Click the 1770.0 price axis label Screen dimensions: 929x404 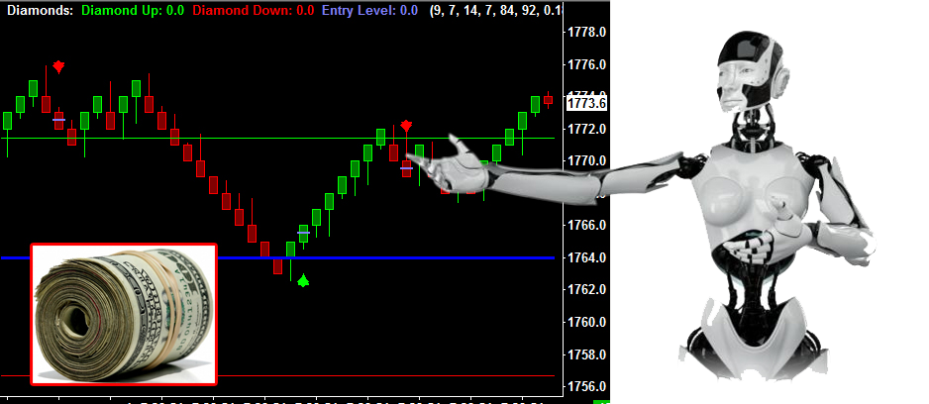tap(586, 161)
